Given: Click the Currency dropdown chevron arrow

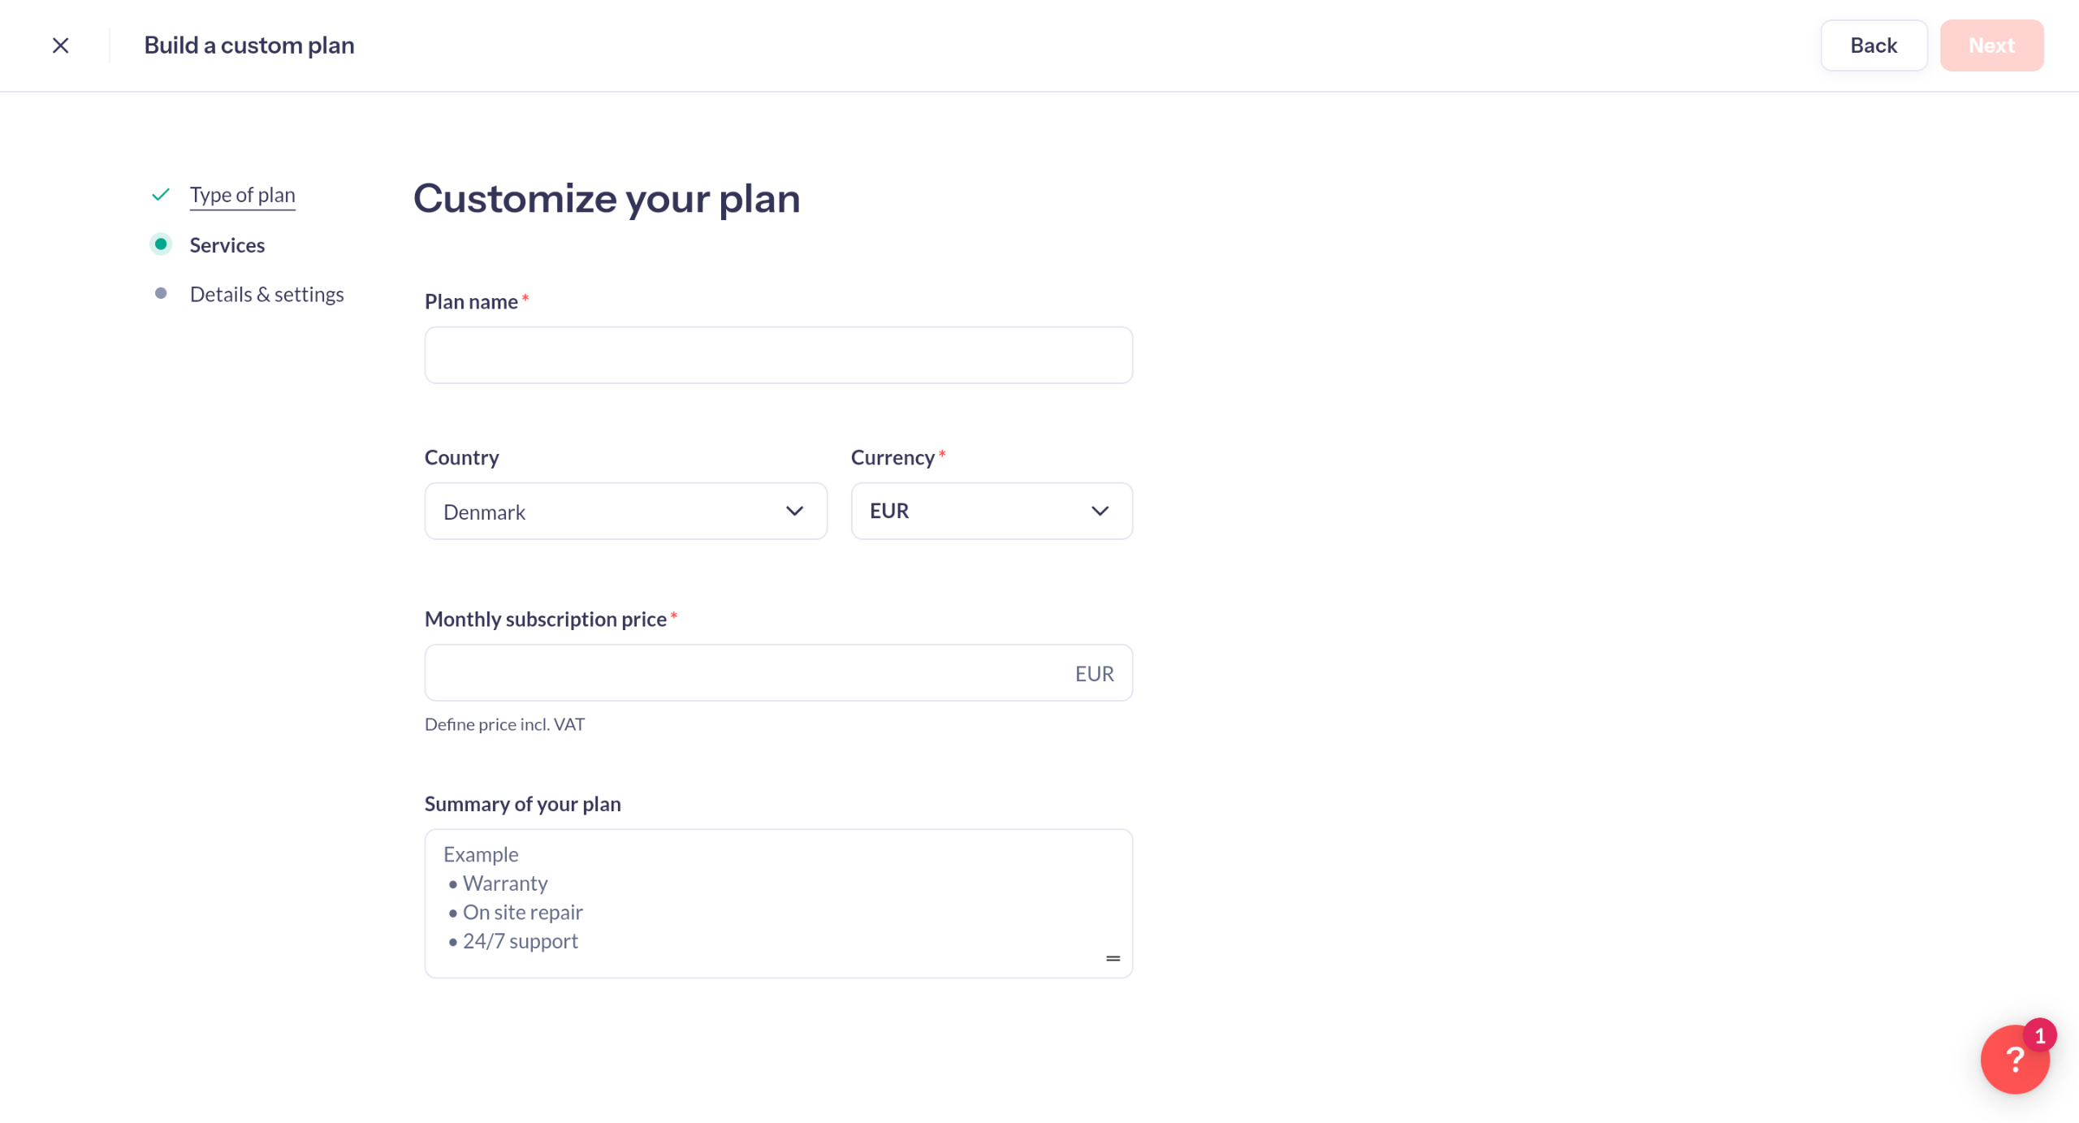Looking at the screenshot, I should 1100,512.
